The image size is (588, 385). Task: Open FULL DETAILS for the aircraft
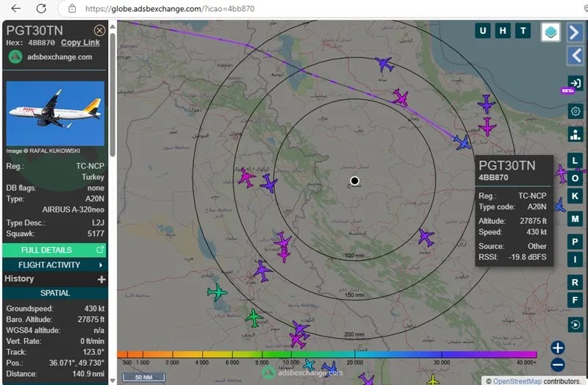(54, 250)
